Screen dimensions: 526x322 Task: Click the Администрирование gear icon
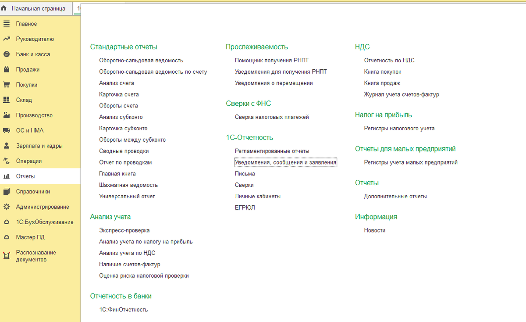click(7, 207)
